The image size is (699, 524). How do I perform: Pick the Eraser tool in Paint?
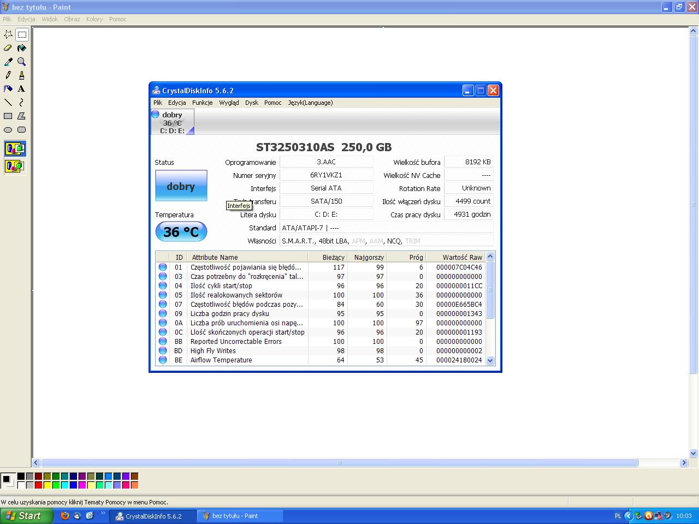pyautogui.click(x=8, y=48)
